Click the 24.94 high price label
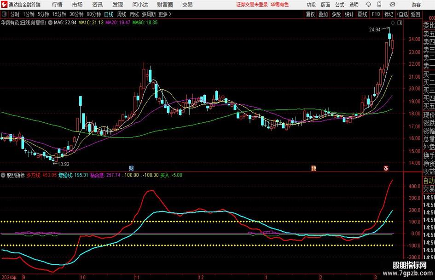The height and width of the screenshot is (280, 435). 375,29
